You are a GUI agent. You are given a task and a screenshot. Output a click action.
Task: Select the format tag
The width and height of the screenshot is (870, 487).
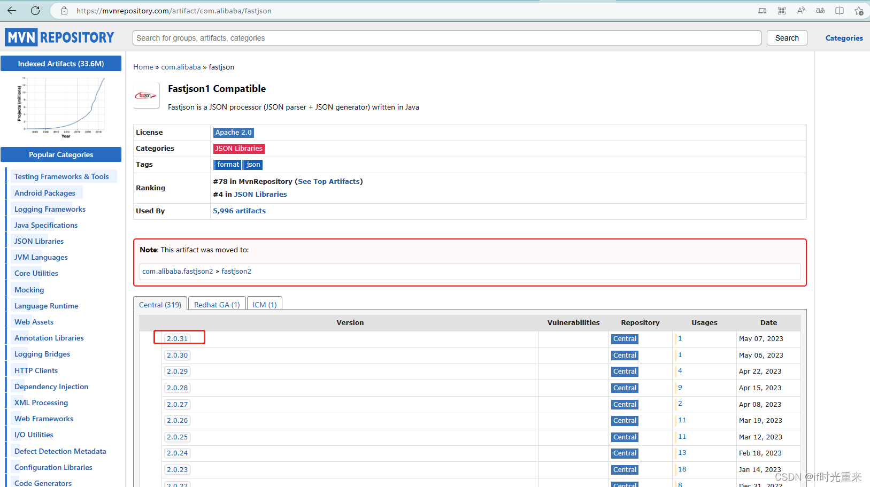[x=228, y=165]
